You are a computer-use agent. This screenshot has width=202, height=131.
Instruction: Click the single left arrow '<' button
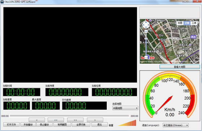(x=37, y=120)
